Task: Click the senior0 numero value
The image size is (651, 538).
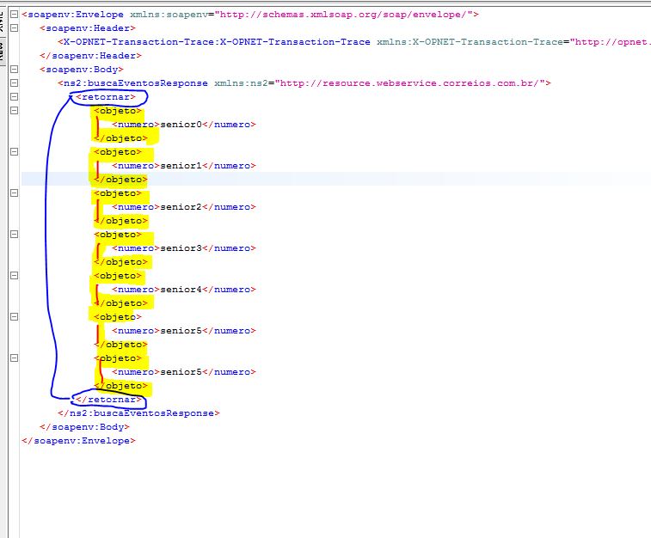Action: pos(181,125)
